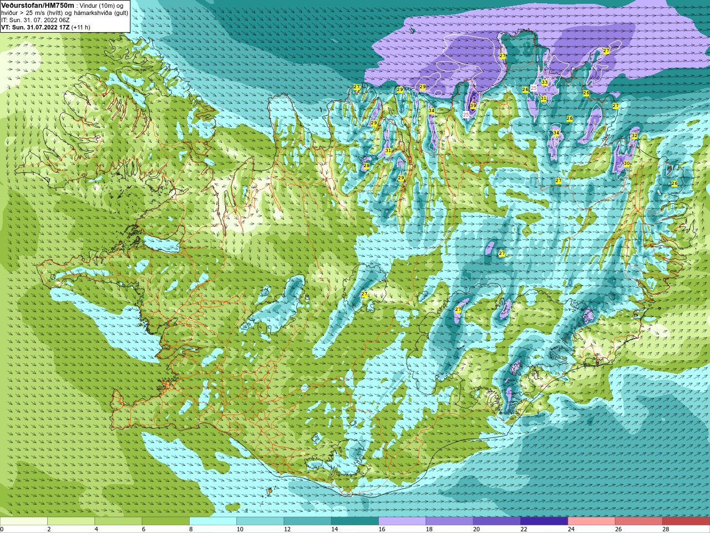This screenshot has height=533, width=710.
Task: Select the 20–22 m/s purple legend swatch
Action: [497, 521]
